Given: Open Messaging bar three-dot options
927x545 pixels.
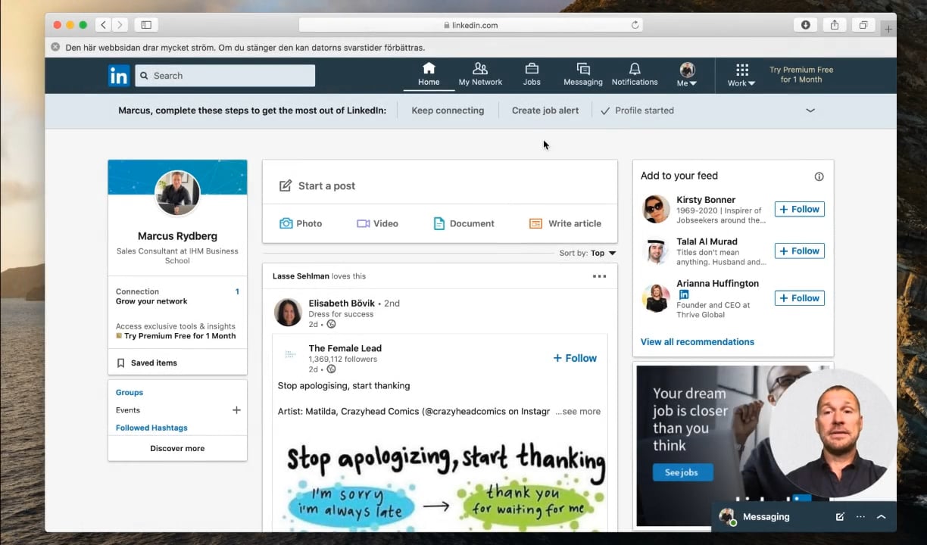Looking at the screenshot, I should click(x=860, y=517).
